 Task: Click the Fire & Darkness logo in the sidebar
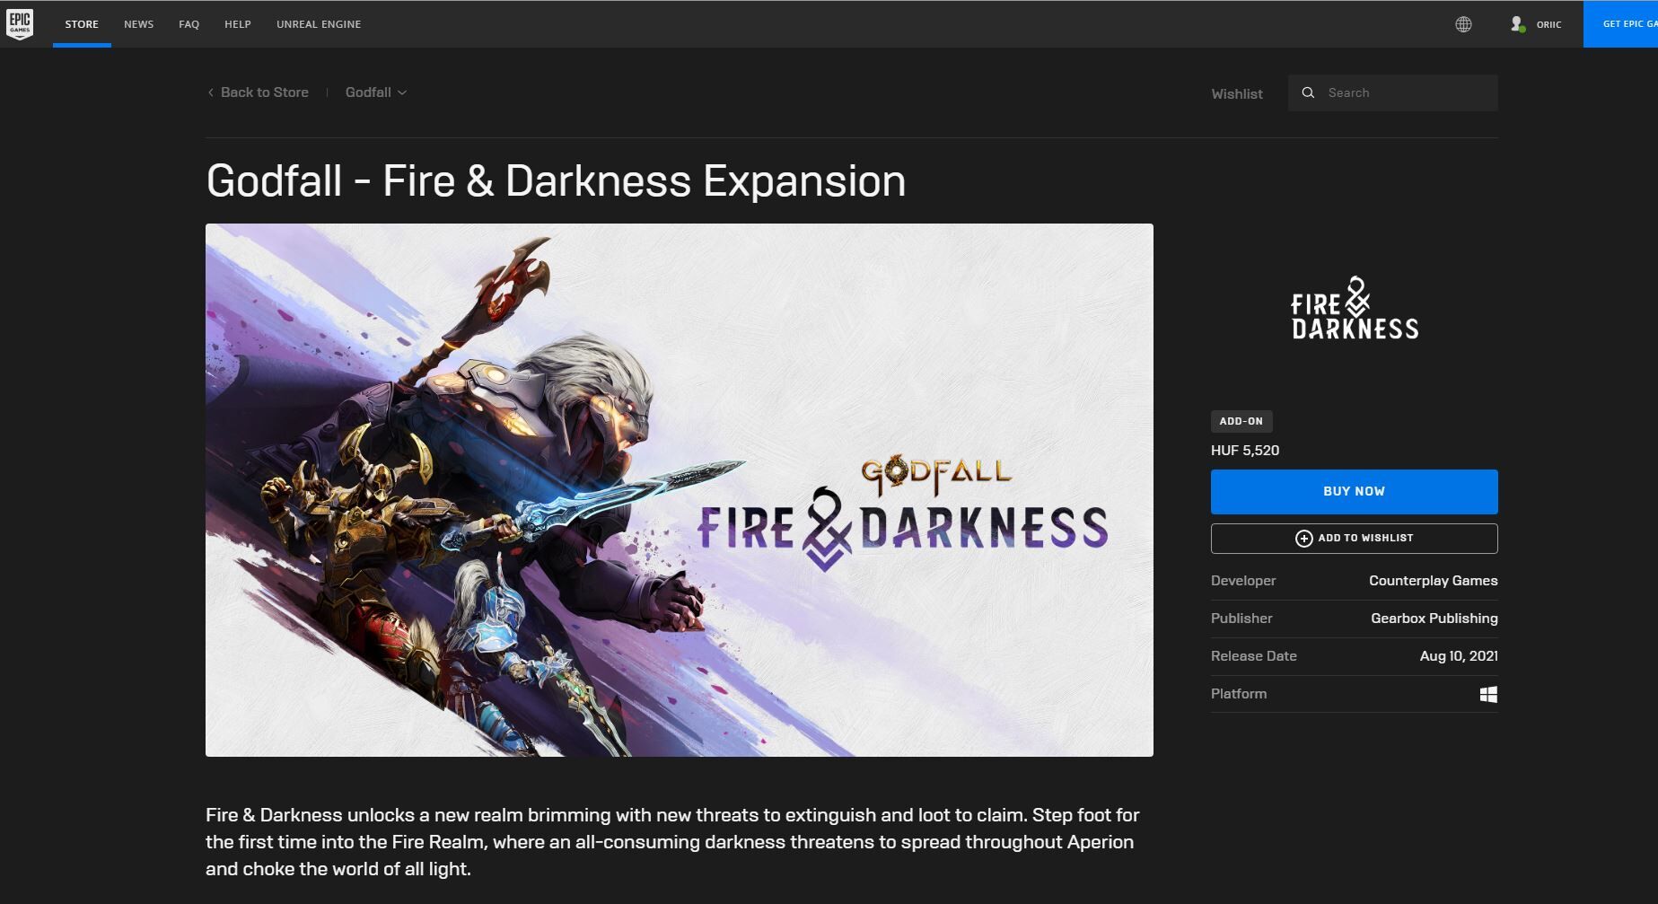(x=1355, y=309)
